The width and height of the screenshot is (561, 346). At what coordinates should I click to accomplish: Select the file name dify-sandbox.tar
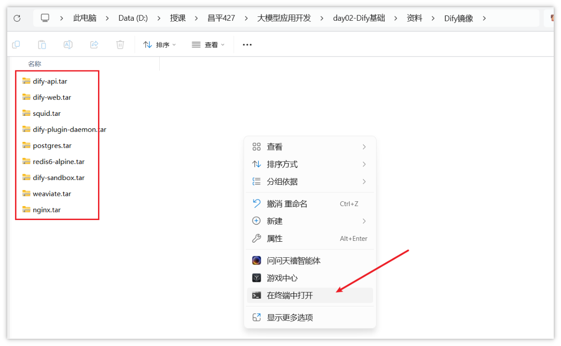click(x=59, y=178)
